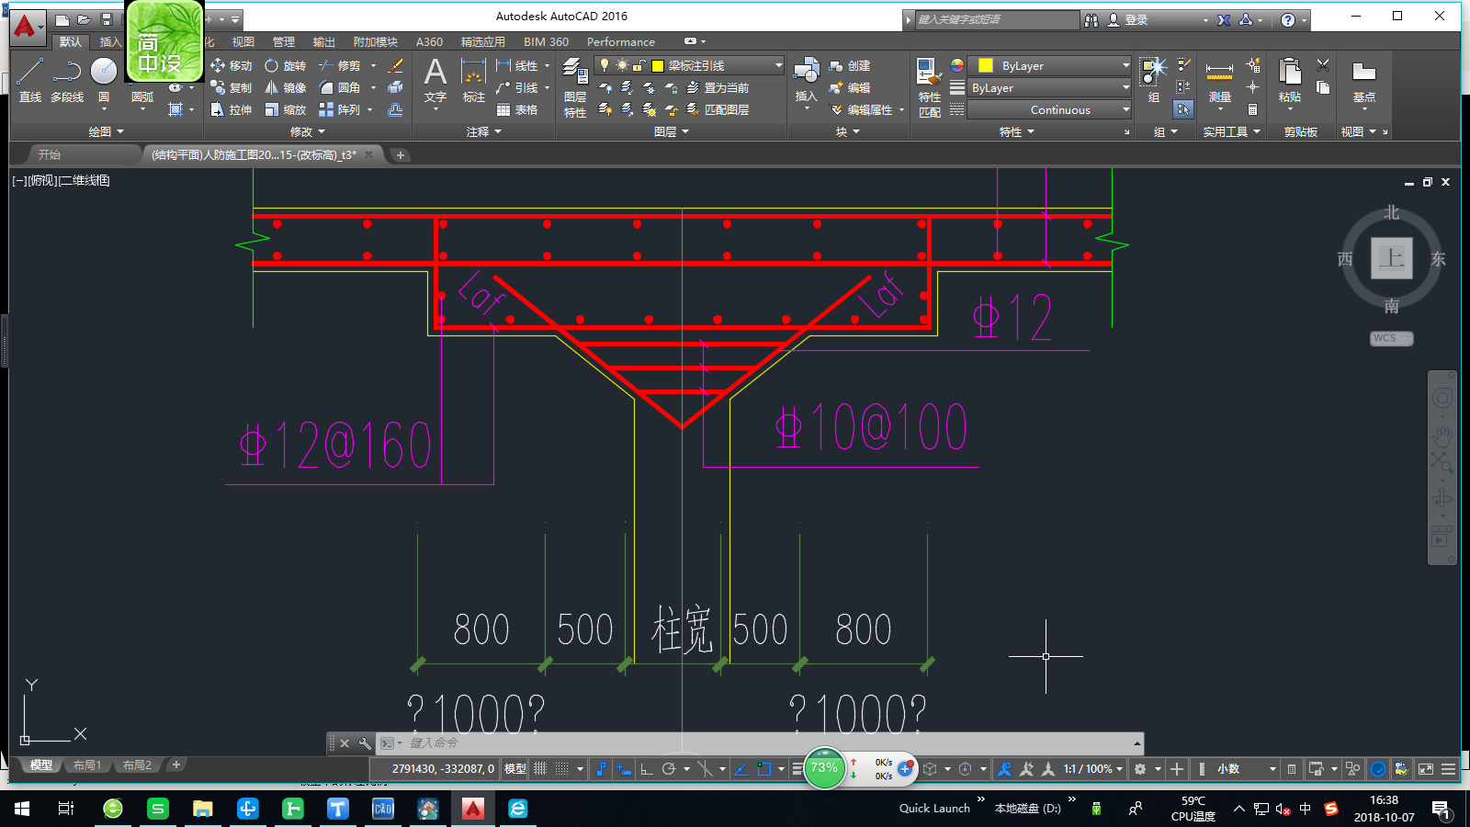Open the 管理 (Manage) ribbon tab
Viewport: 1470px width, 827px height.
point(283,41)
